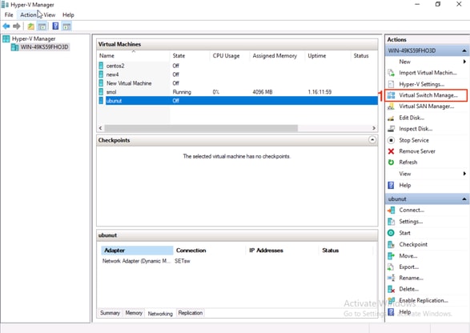Click the Stop Service icon
This screenshot has width=470, height=333.
point(391,140)
